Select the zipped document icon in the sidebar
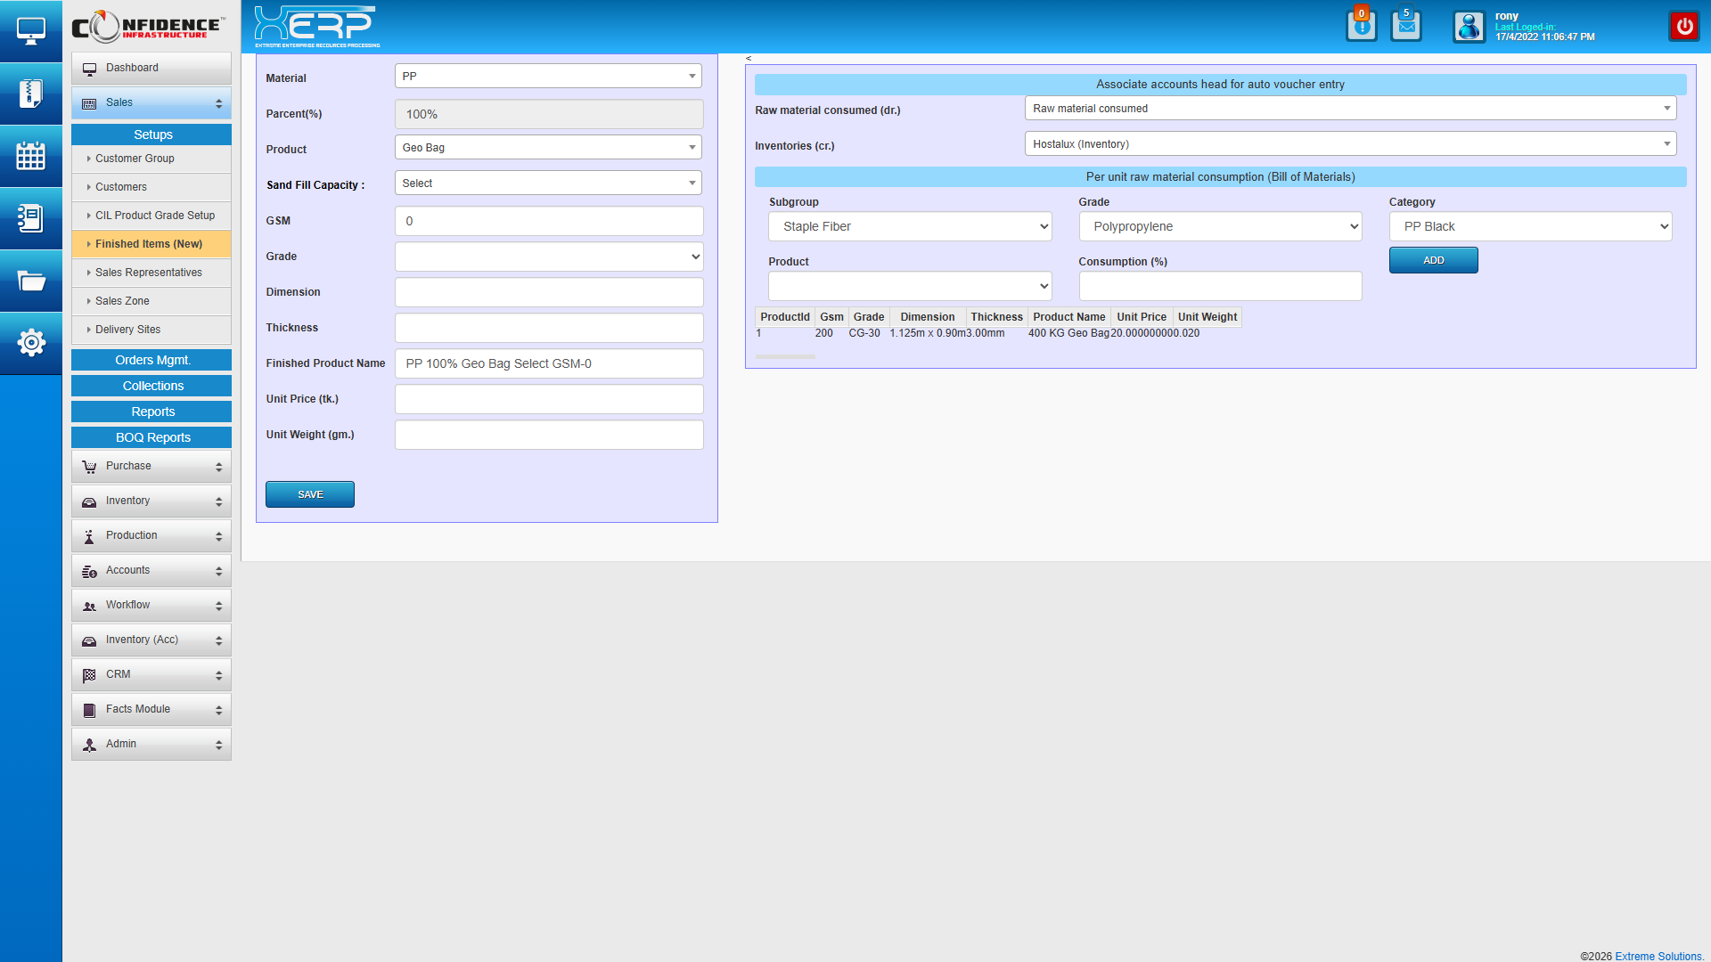The width and height of the screenshot is (1711, 962). click(31, 94)
